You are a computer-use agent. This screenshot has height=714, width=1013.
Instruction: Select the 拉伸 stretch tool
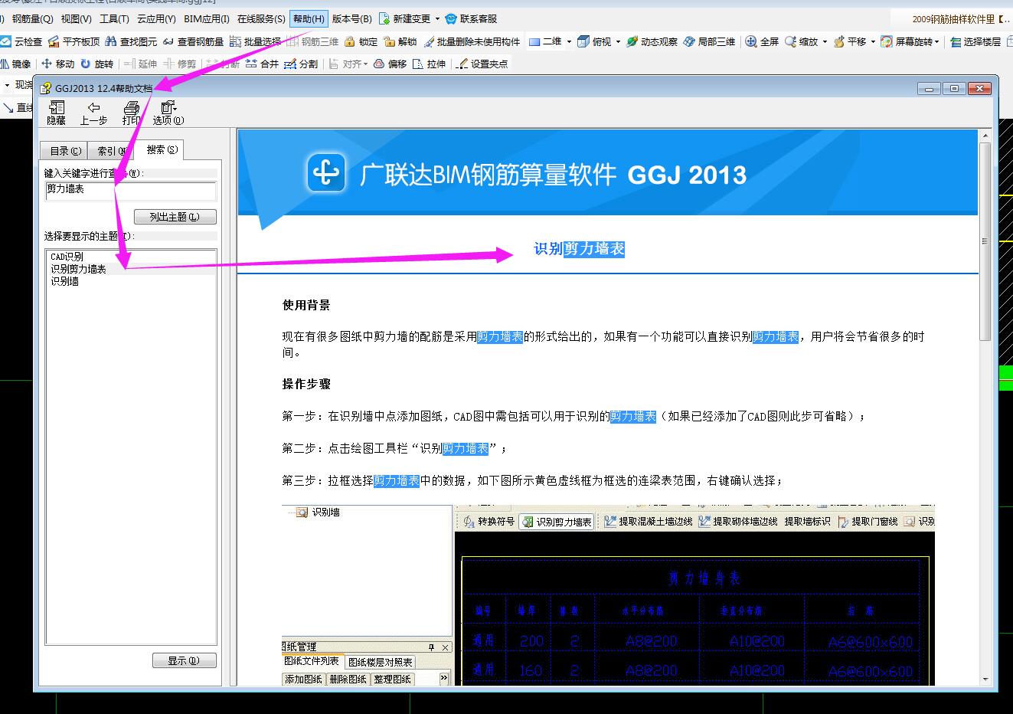click(x=429, y=64)
